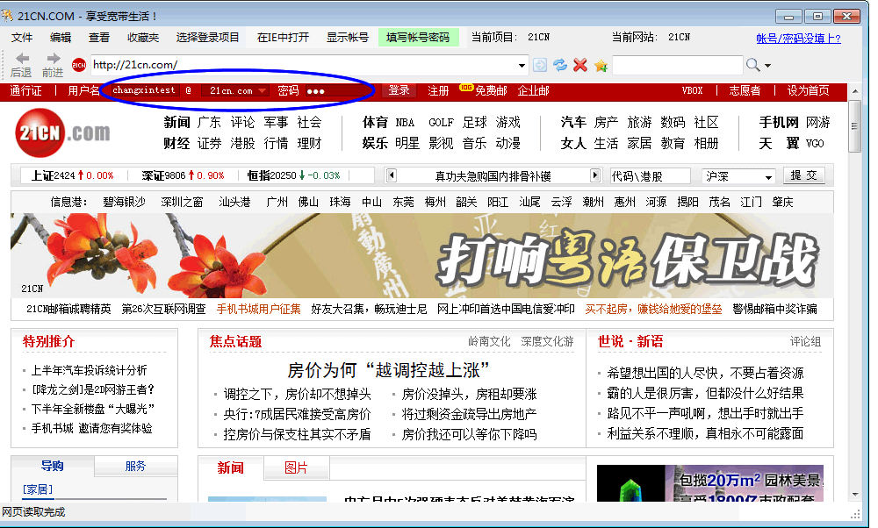The image size is (878, 528).
Task: Open the 上半年汽车投诉统计分析 link
Action: click(x=89, y=370)
